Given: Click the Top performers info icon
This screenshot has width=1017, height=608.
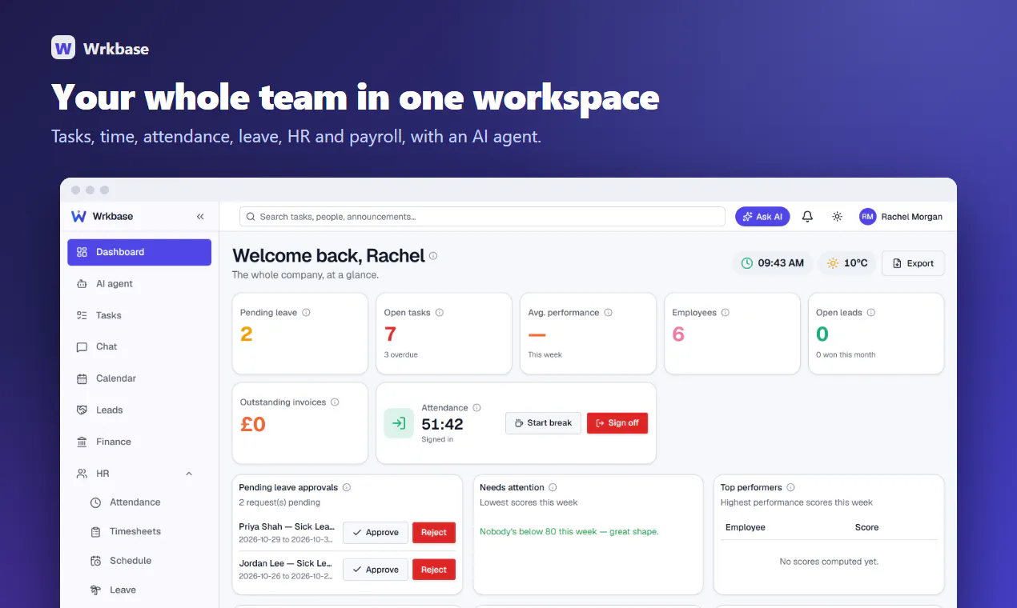Looking at the screenshot, I should coord(790,487).
